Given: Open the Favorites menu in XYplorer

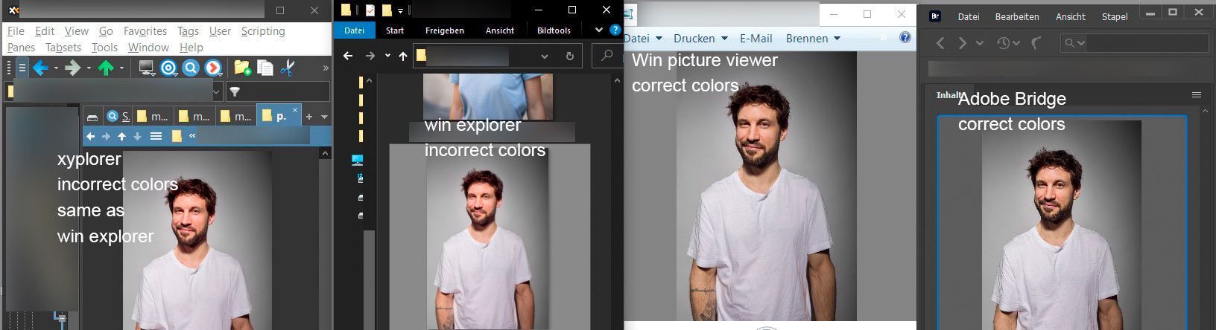Looking at the screenshot, I should click(x=145, y=31).
